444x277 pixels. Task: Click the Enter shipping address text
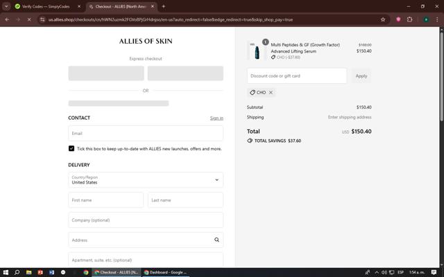[x=350, y=117]
